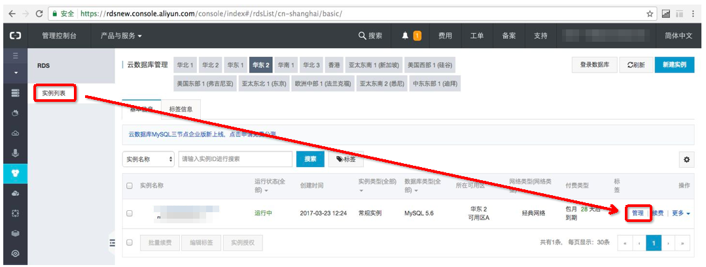Select the 华南 1 region tab

286,65
